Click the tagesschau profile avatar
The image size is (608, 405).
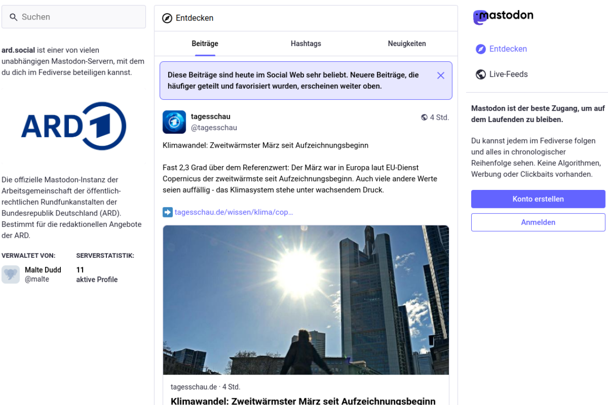point(174,122)
